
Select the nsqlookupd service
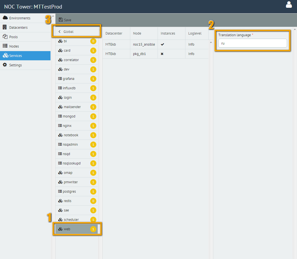76,163
